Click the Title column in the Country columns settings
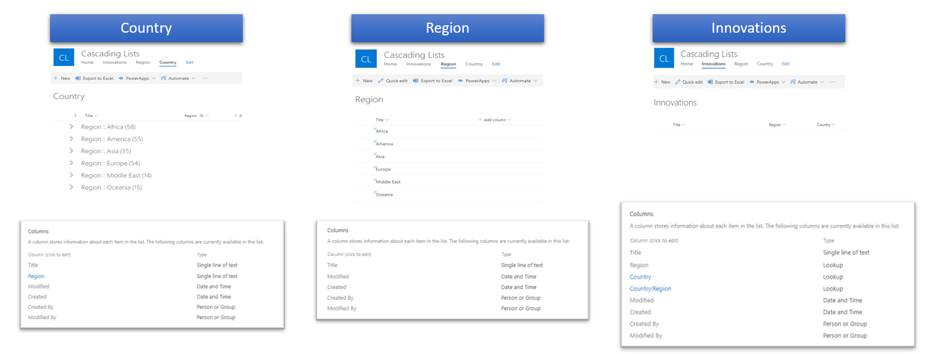 pyautogui.click(x=33, y=265)
